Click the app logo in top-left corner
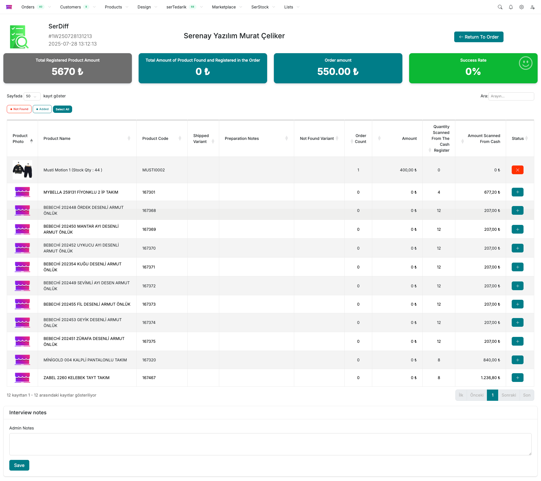 click(x=9, y=7)
